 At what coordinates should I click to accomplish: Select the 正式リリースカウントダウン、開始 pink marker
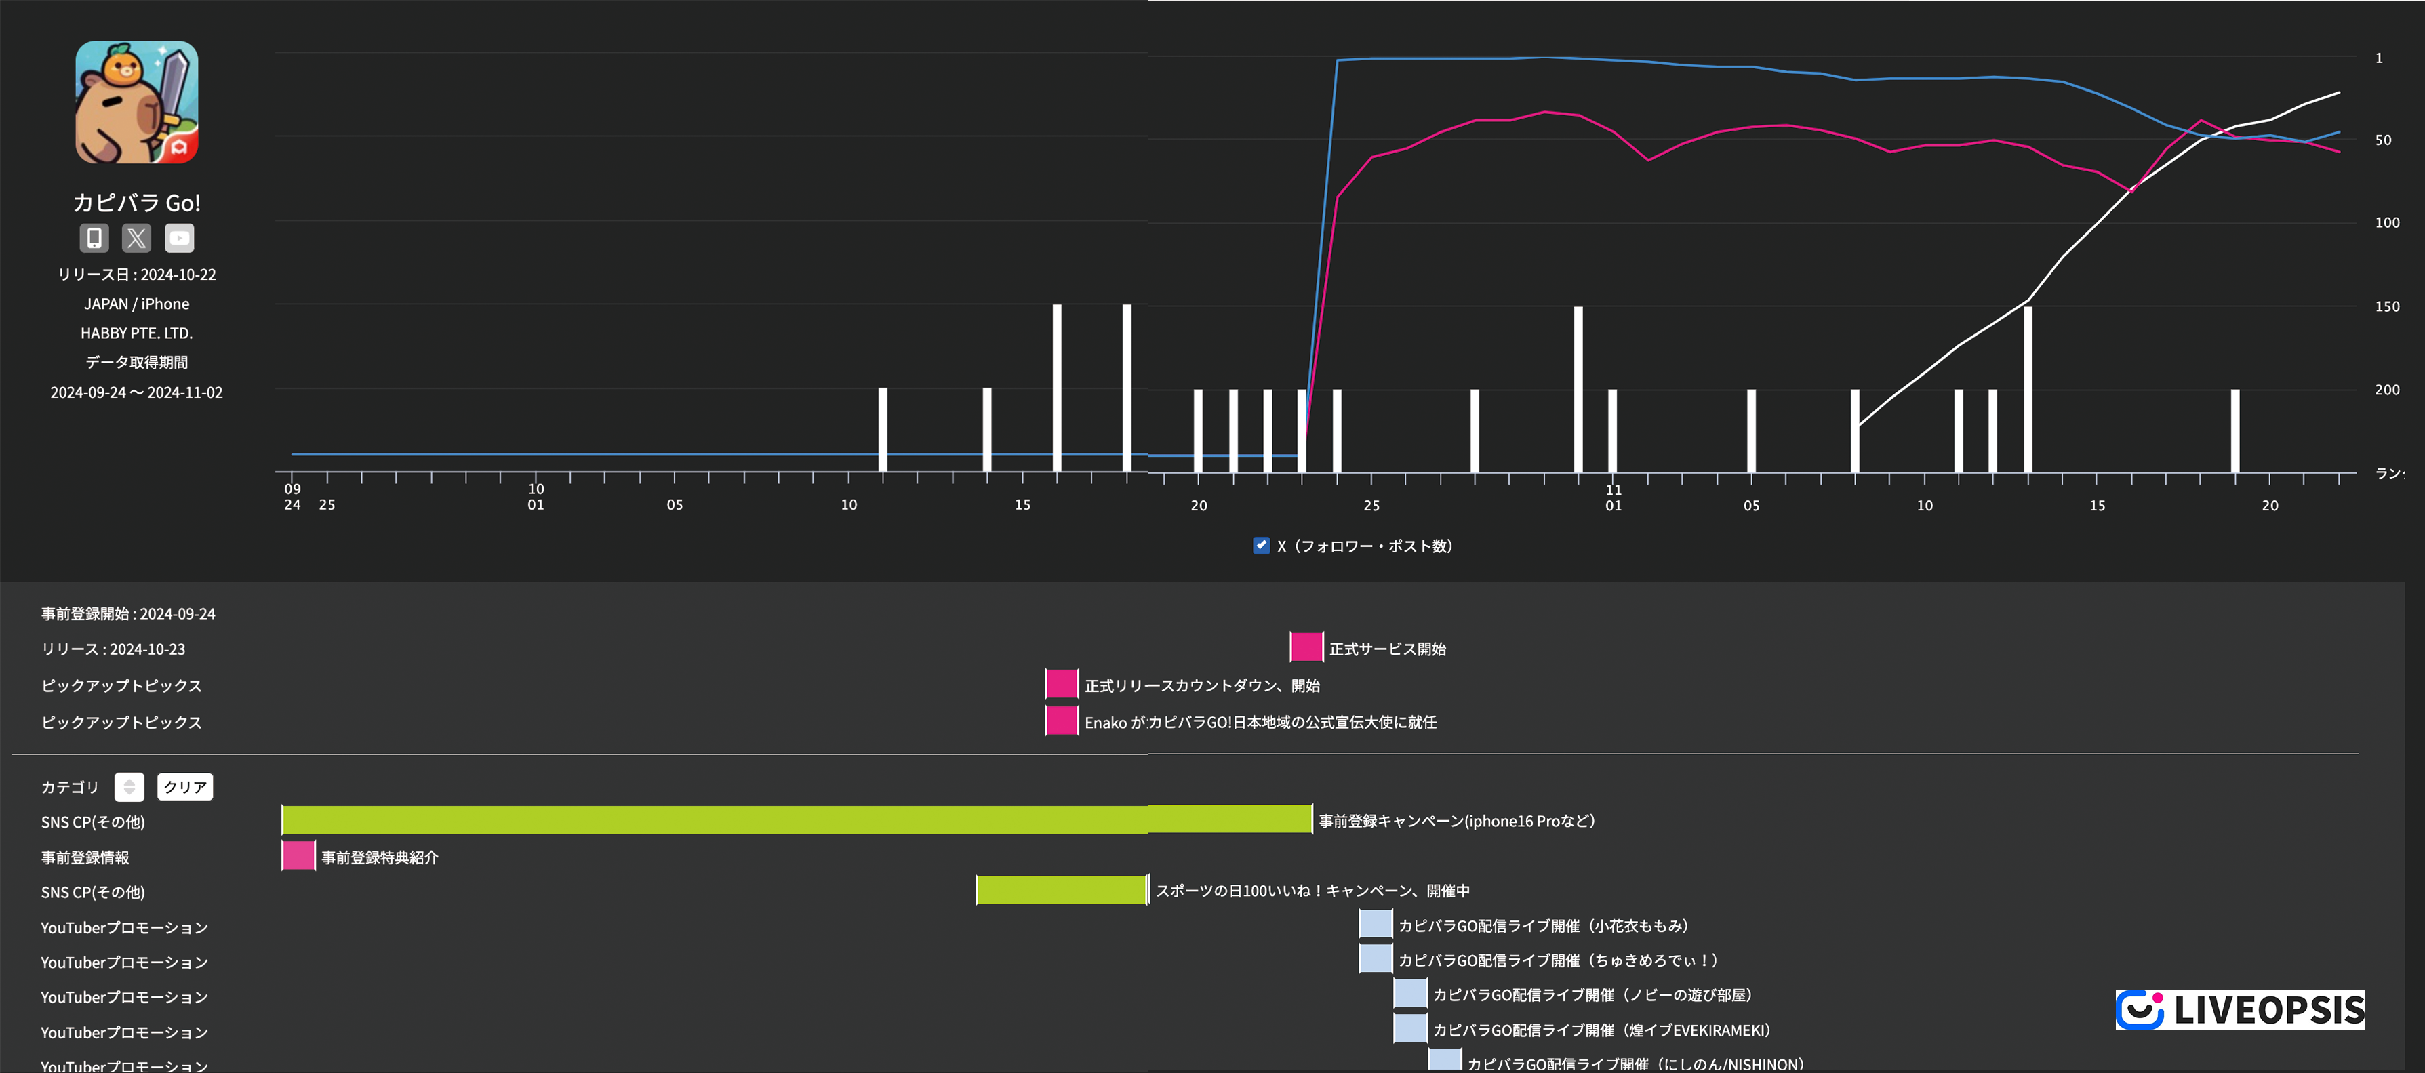1061,685
